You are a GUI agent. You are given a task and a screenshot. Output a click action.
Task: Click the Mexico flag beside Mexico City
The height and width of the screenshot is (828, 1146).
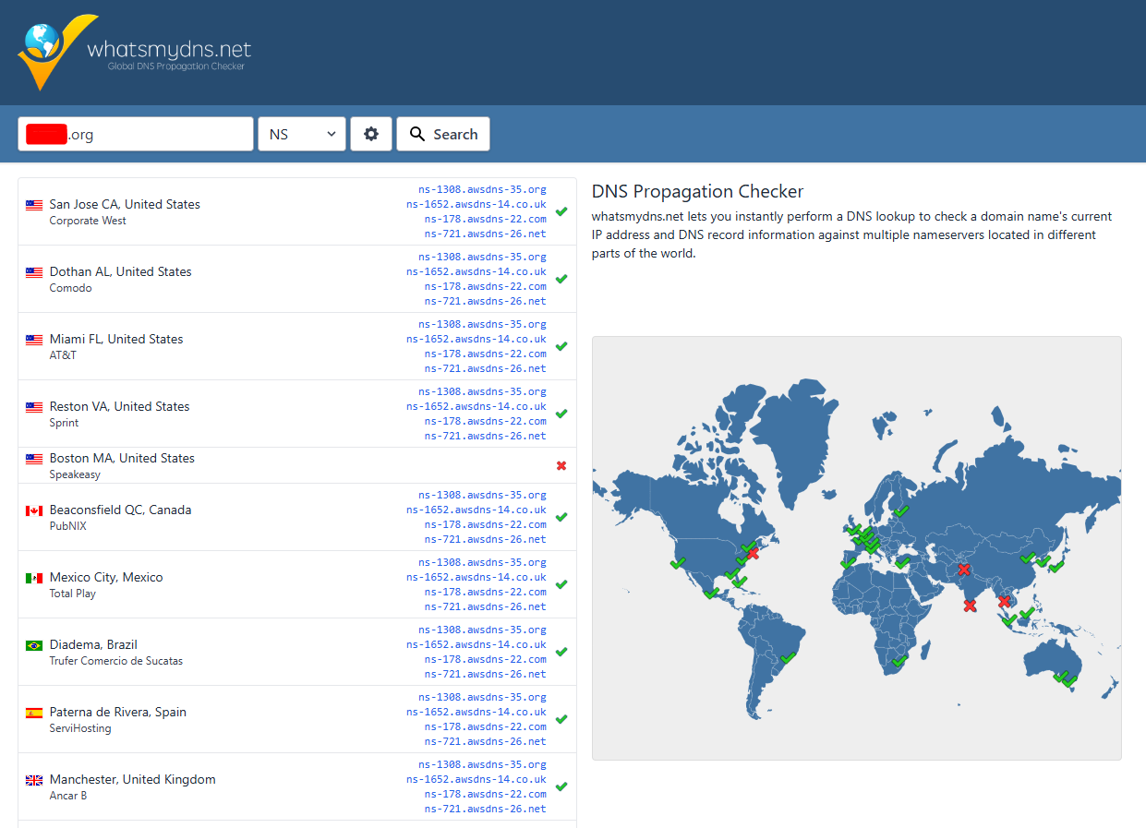coord(34,578)
